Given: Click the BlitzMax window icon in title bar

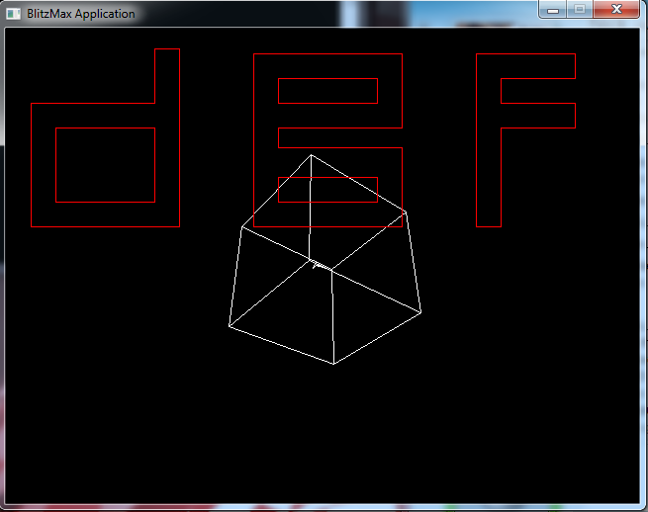Looking at the screenshot, I should (x=12, y=14).
